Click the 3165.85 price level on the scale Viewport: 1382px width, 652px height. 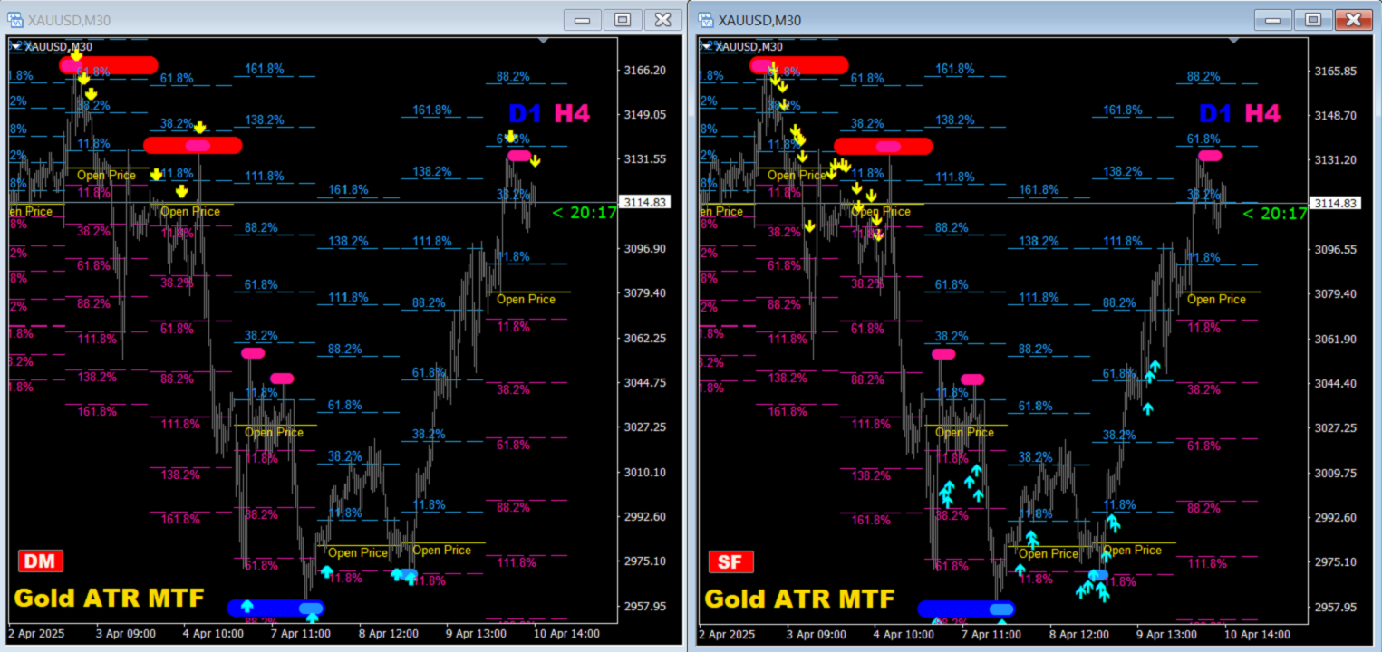tap(1337, 71)
